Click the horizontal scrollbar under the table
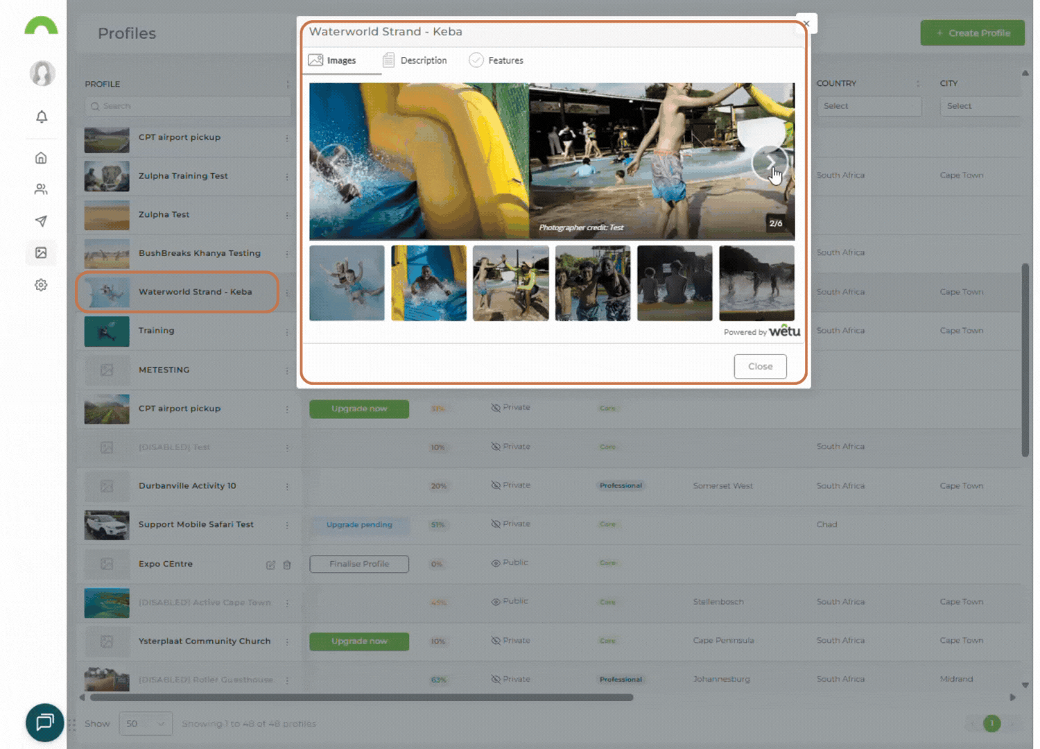Screen dimensions: 1040x749 coord(361,698)
